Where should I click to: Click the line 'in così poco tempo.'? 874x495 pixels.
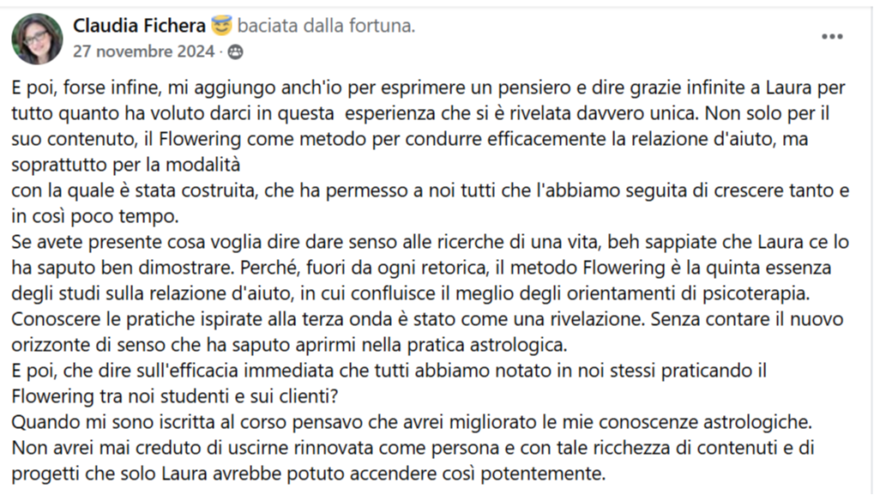point(94,216)
